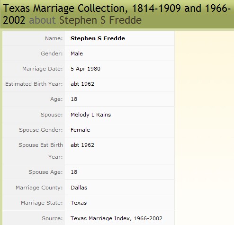Viewport: 234px width, 225px height.
Task: Click the Marriage County label
Action: click(39, 188)
